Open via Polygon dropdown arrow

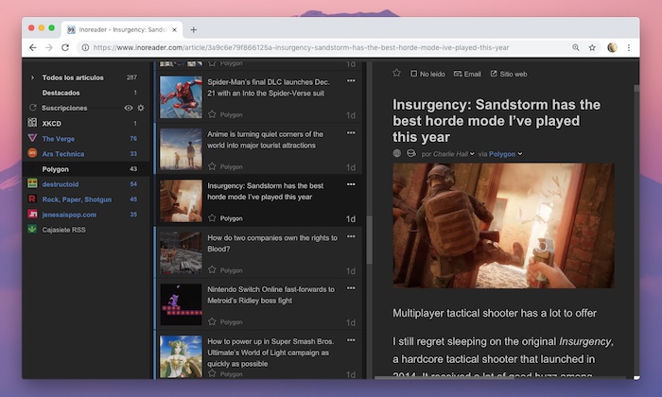520,154
